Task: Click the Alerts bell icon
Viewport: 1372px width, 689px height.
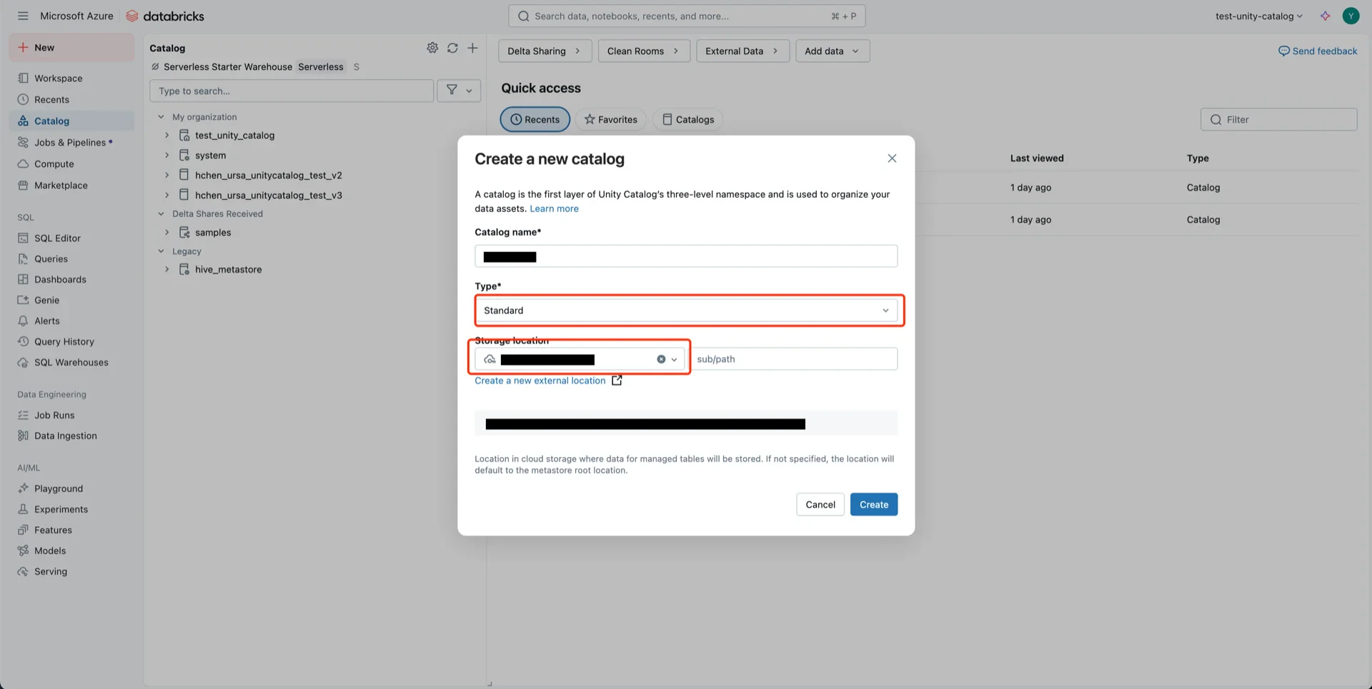Action: (x=23, y=321)
